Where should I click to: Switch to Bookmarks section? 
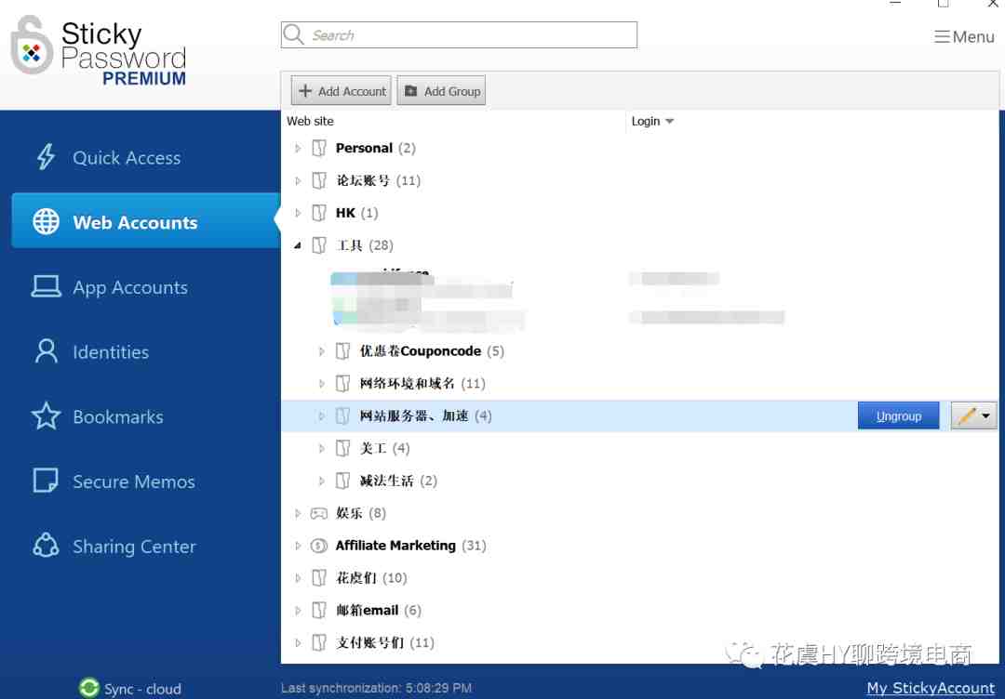click(x=118, y=416)
